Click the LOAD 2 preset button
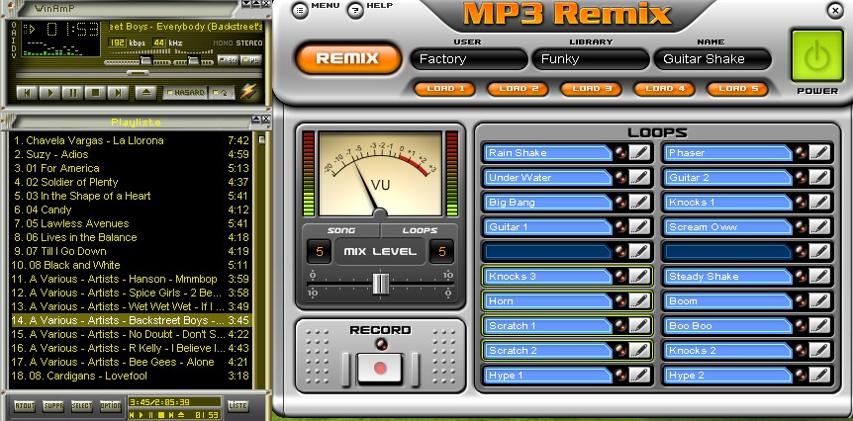The width and height of the screenshot is (853, 421). click(x=518, y=89)
